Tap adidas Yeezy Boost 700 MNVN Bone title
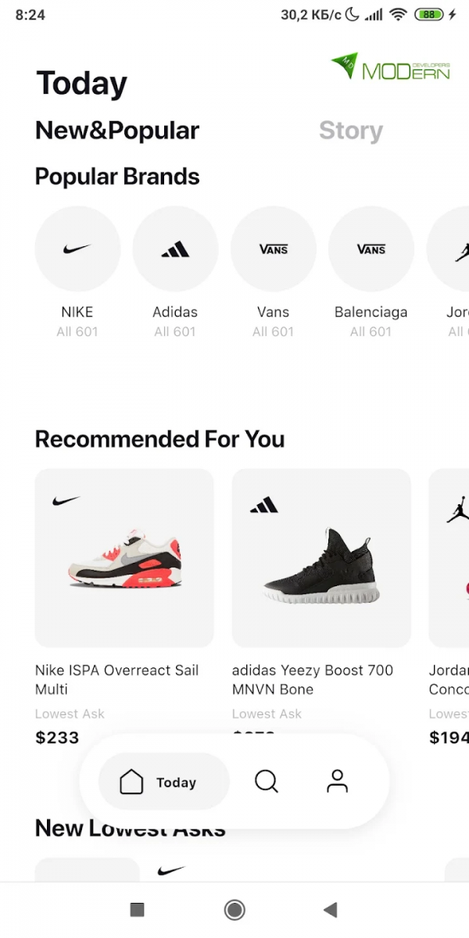Screen dimensions: 469x938 click(x=313, y=680)
